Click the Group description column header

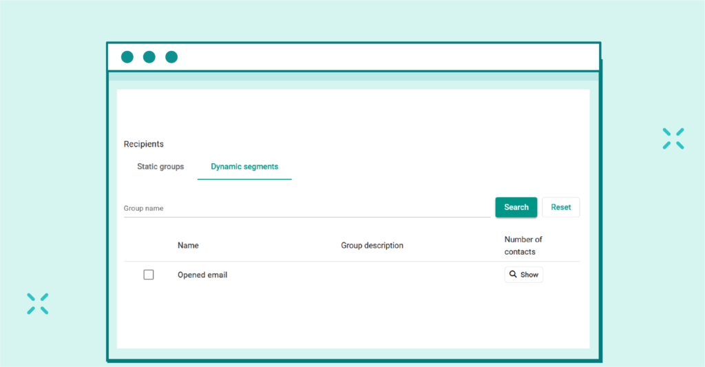[372, 245]
